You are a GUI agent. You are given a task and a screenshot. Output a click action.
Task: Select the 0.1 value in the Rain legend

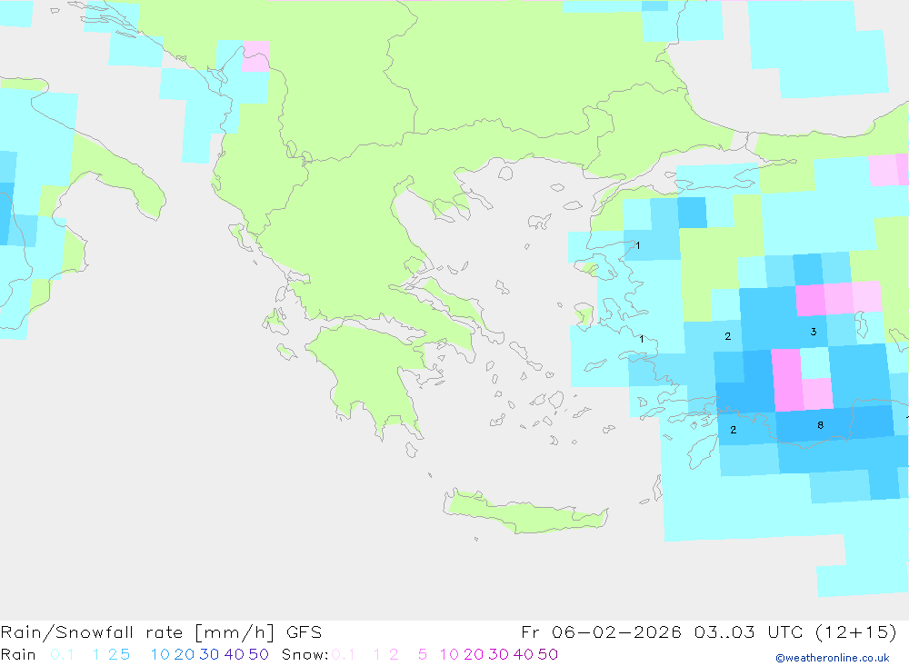point(62,654)
